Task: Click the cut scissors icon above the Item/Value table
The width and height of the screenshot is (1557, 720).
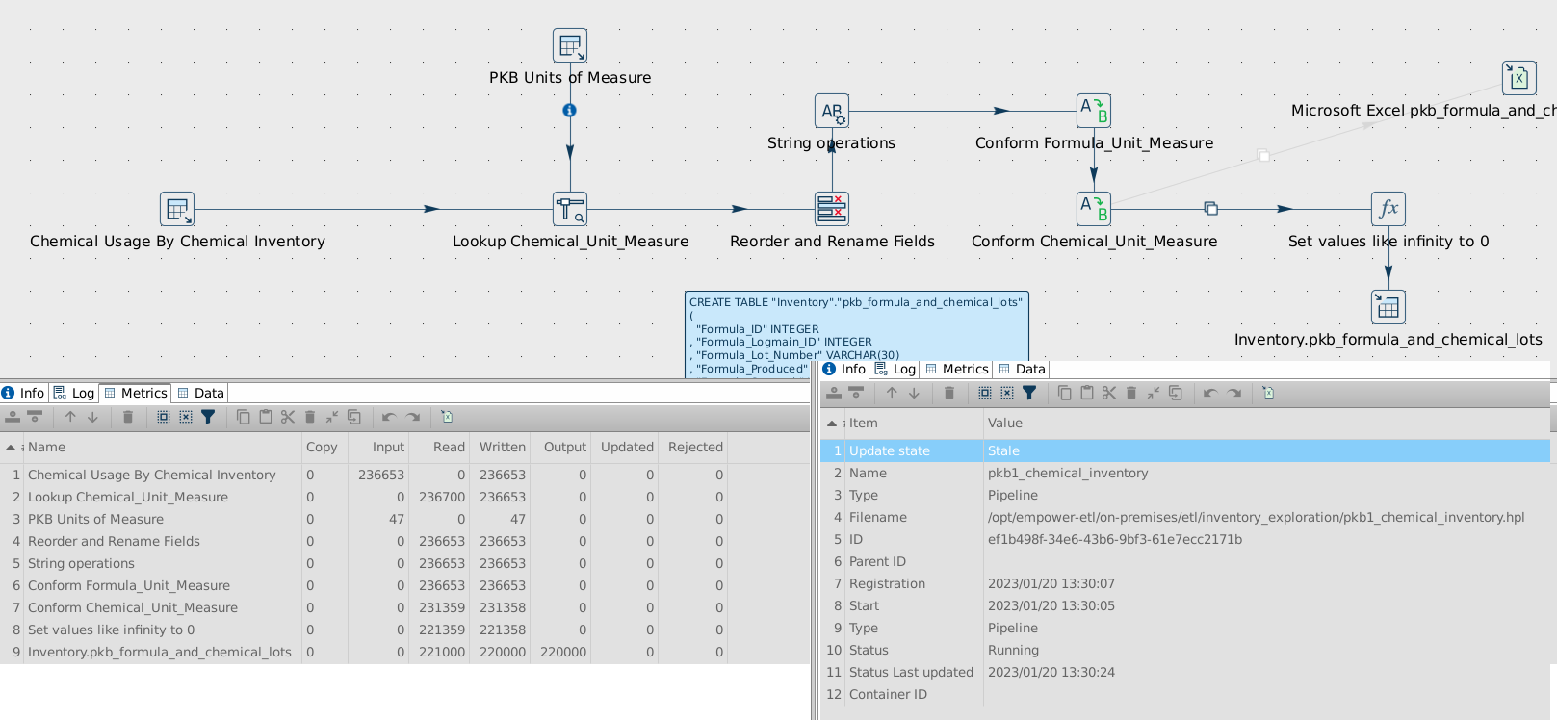Action: pos(1109,393)
